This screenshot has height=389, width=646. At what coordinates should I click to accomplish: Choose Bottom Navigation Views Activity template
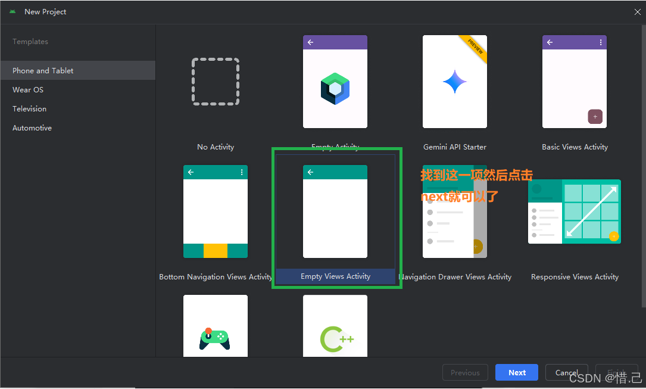point(216,211)
